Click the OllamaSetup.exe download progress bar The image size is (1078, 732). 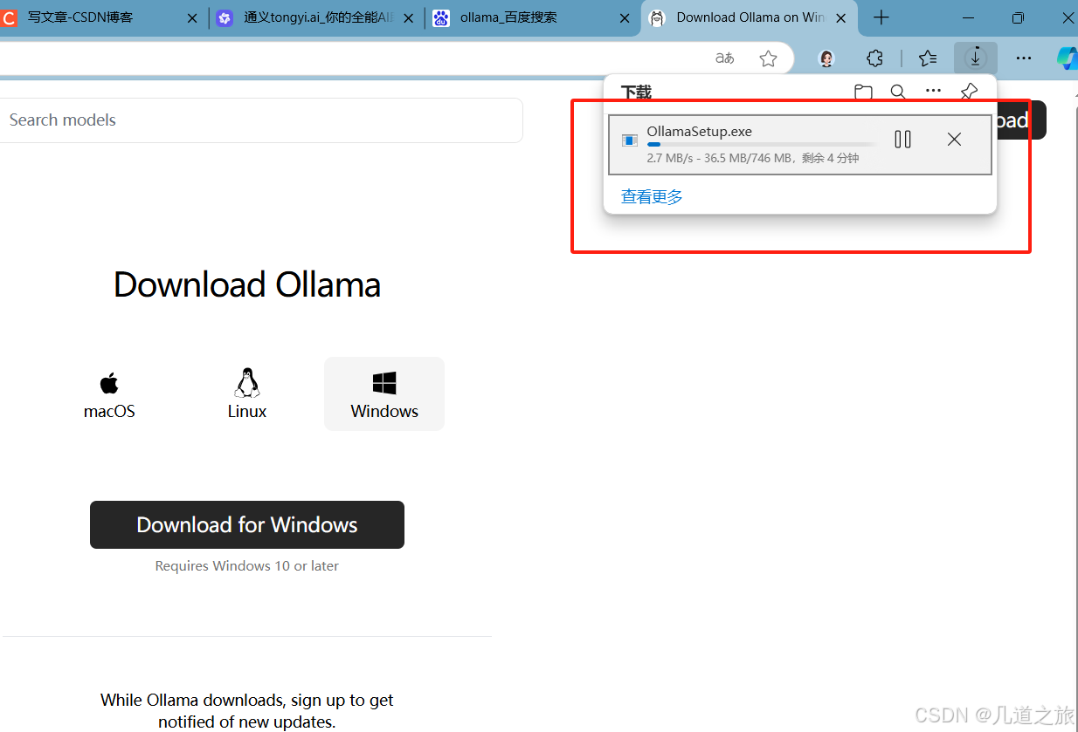pos(761,145)
